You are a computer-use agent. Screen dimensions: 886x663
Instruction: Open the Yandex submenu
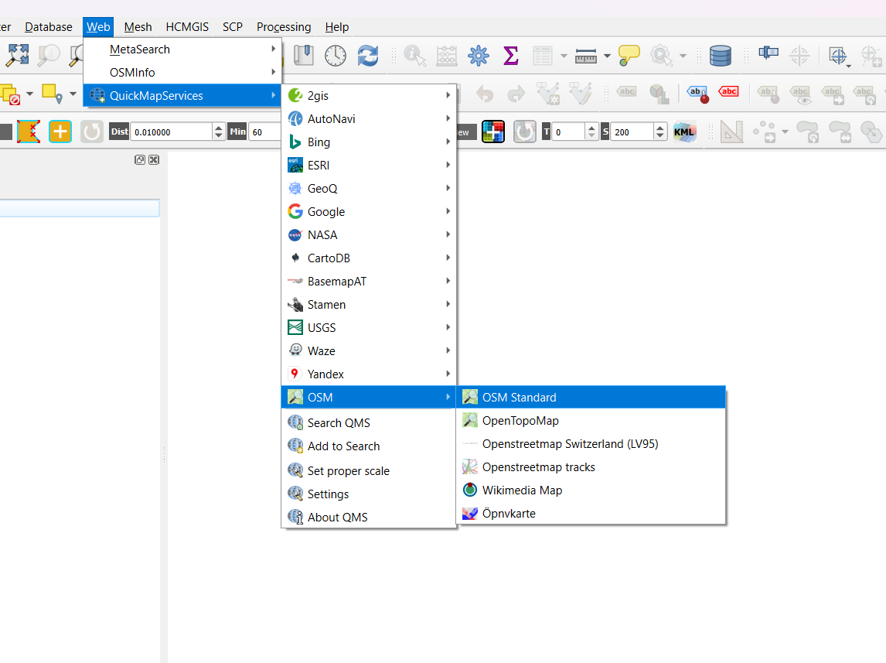(369, 374)
